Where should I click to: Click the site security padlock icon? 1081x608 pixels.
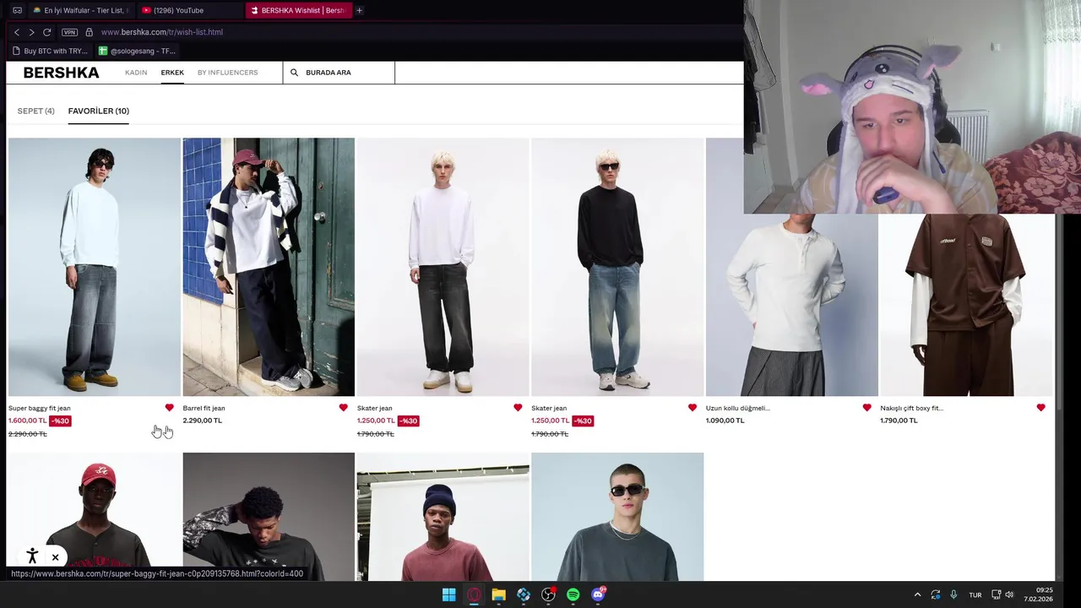coord(89,32)
